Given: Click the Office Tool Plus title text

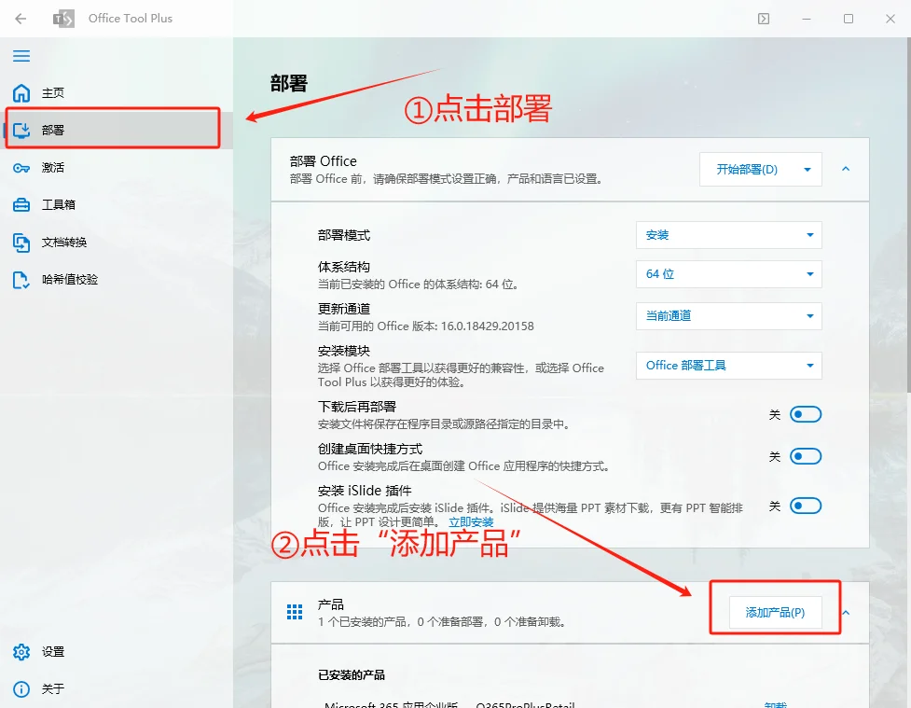Looking at the screenshot, I should click(131, 19).
